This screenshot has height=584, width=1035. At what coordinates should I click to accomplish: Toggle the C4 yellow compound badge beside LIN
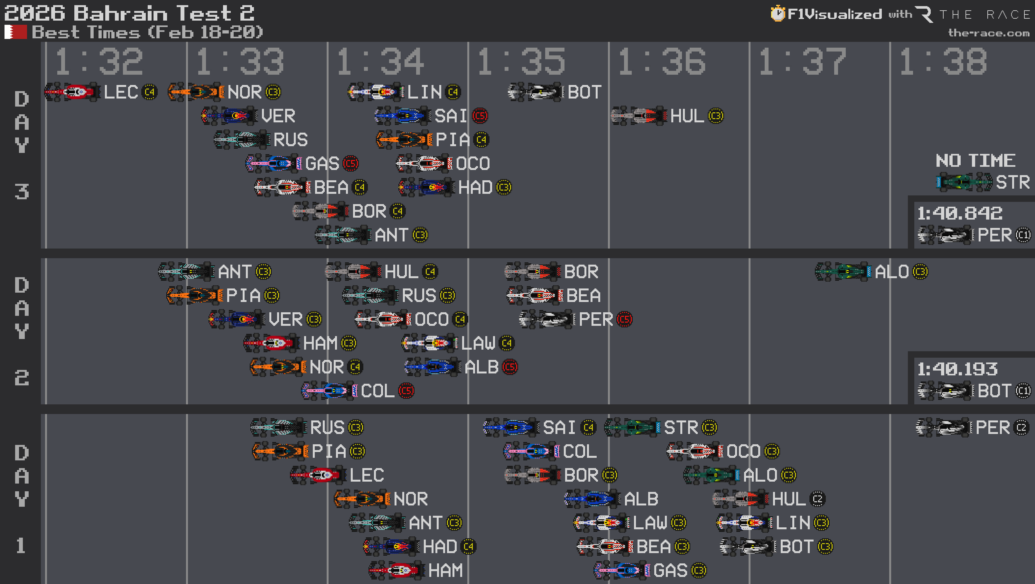453,92
